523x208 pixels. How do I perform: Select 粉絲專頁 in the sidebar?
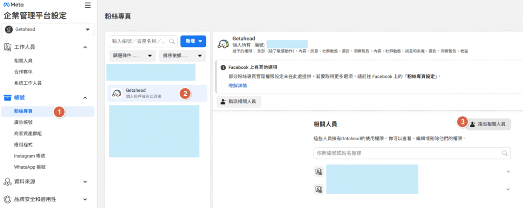23,111
